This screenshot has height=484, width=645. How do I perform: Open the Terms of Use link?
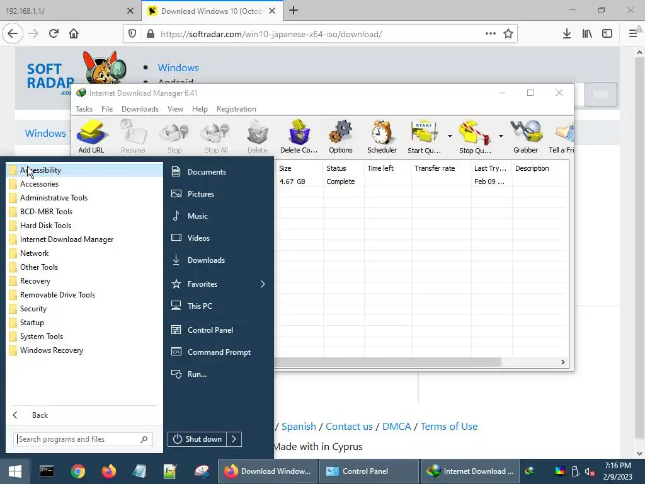click(x=448, y=427)
